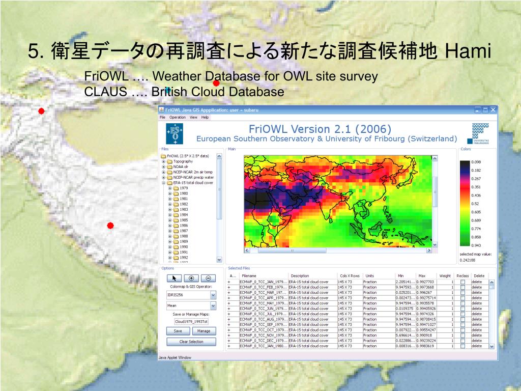Image resolution: width=521 pixels, height=391 pixels.
Task: Click the University of Fribourg logo
Action: 478,133
